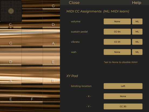The height and width of the screenshot is (112, 149).
Task: Change XY Pad binding location Left
Action: 123,86
